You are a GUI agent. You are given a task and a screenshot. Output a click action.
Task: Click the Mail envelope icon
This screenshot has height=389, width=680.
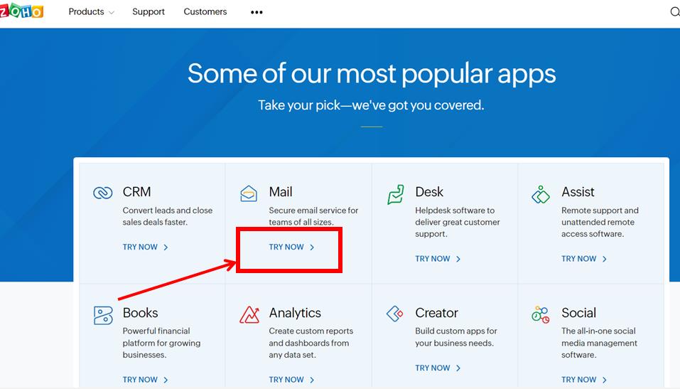pos(249,193)
